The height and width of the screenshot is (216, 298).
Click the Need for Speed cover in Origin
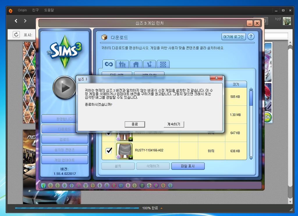coord(29,167)
